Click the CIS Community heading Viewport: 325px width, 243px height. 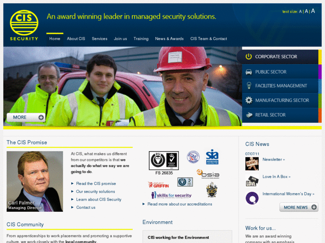(x=25, y=224)
